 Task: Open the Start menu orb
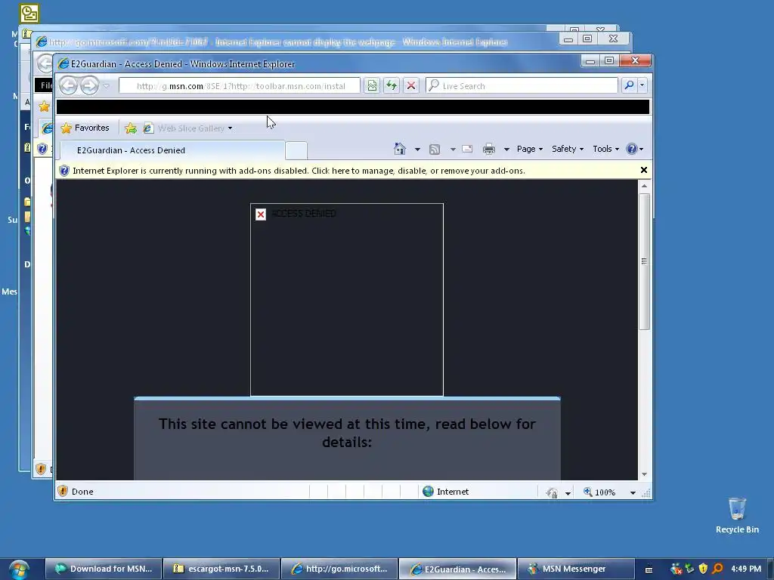pyautogui.click(x=19, y=569)
